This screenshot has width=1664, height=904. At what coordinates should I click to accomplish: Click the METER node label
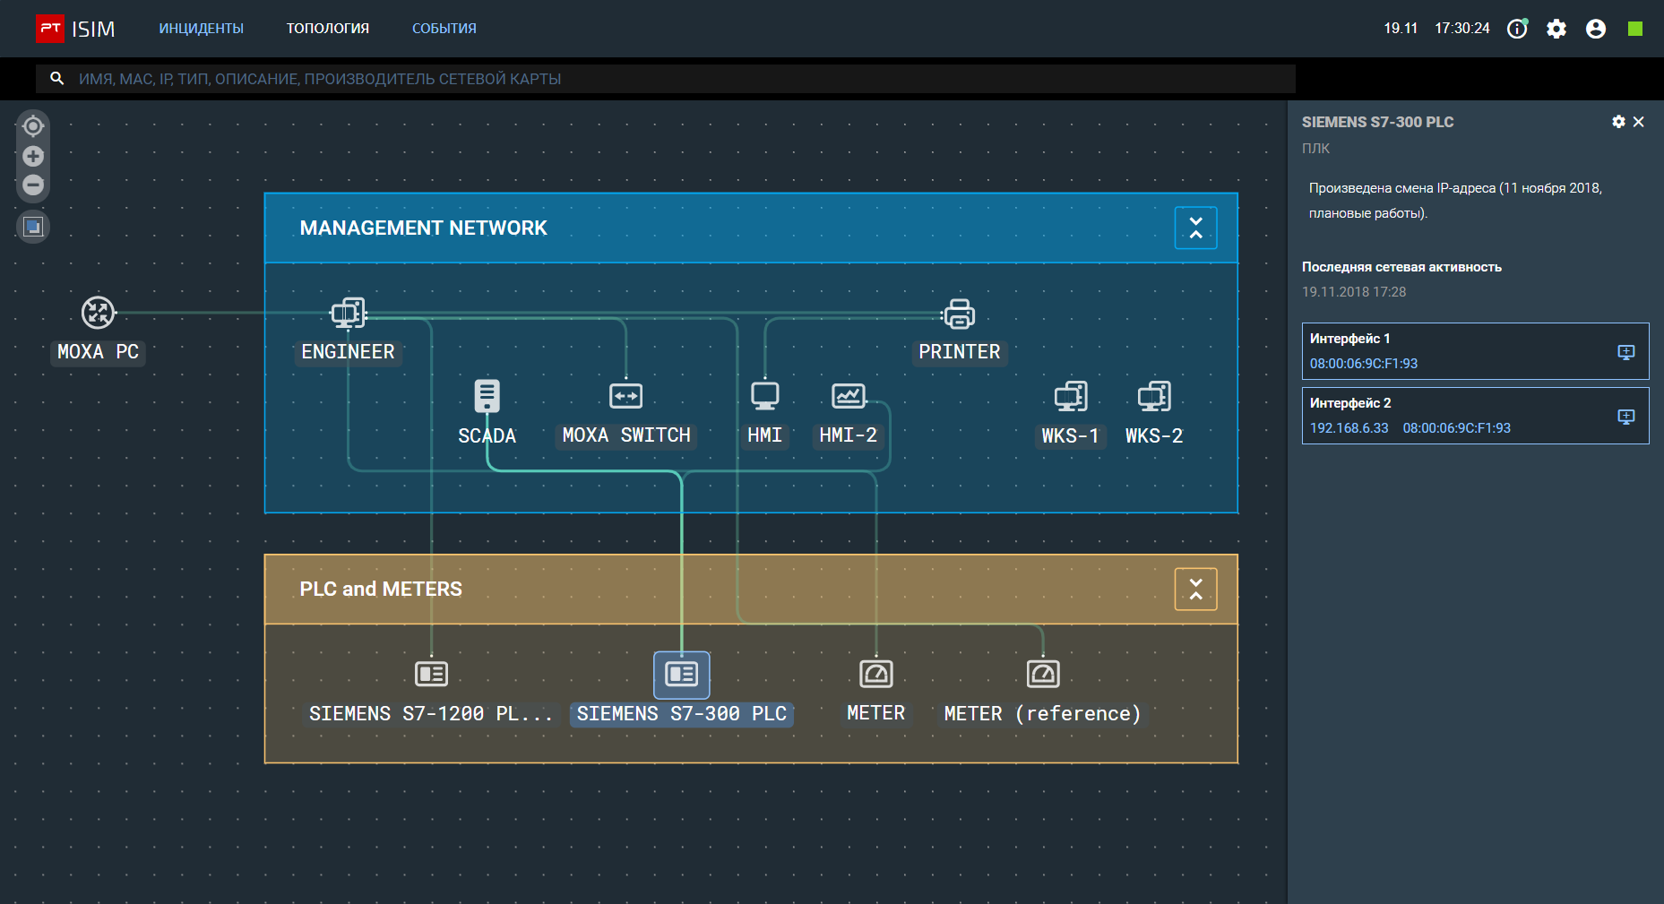pyautogui.click(x=876, y=713)
